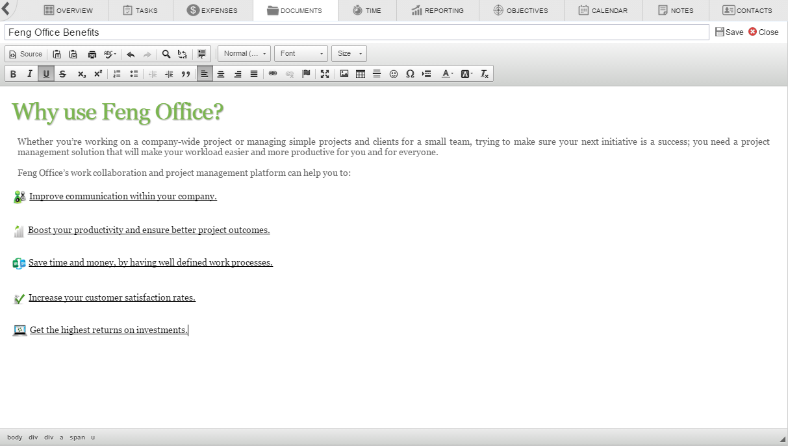Insert a link with the chain icon
The width and height of the screenshot is (788, 446).
point(273,74)
